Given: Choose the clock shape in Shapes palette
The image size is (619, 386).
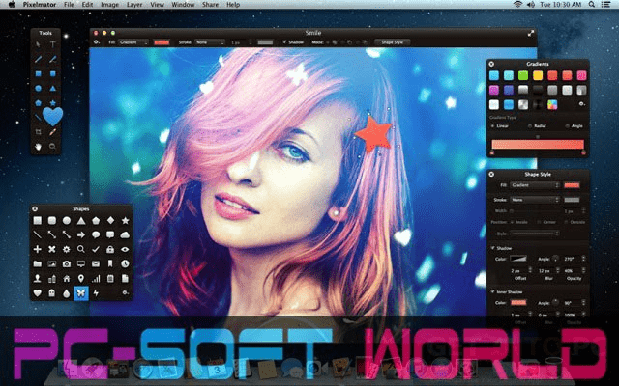Looking at the screenshot, I should 125,263.
